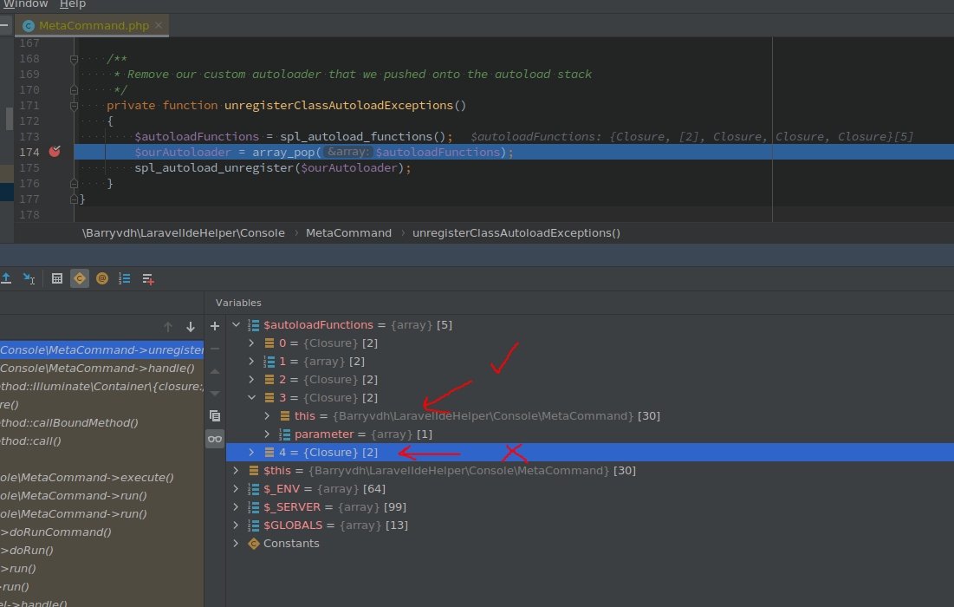This screenshot has width=954, height=607.
Task: Click the object icon of 2 = {Closure}
Action: (269, 380)
